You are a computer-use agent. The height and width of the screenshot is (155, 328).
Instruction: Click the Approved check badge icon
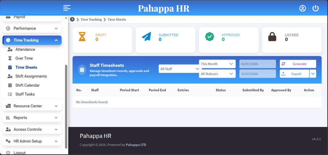209,37
